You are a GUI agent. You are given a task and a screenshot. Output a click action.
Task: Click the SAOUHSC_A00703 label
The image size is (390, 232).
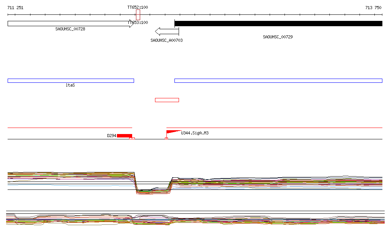pos(167,40)
